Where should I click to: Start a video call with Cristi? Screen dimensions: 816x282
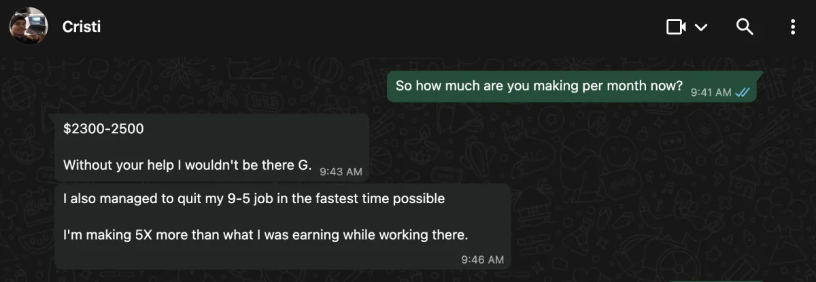point(676,27)
